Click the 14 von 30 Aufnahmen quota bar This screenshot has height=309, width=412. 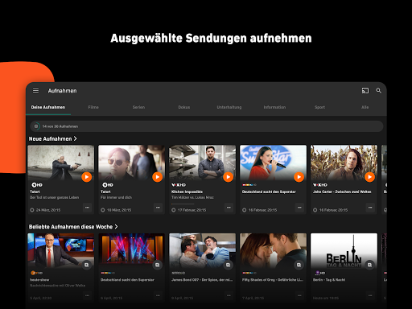207,126
